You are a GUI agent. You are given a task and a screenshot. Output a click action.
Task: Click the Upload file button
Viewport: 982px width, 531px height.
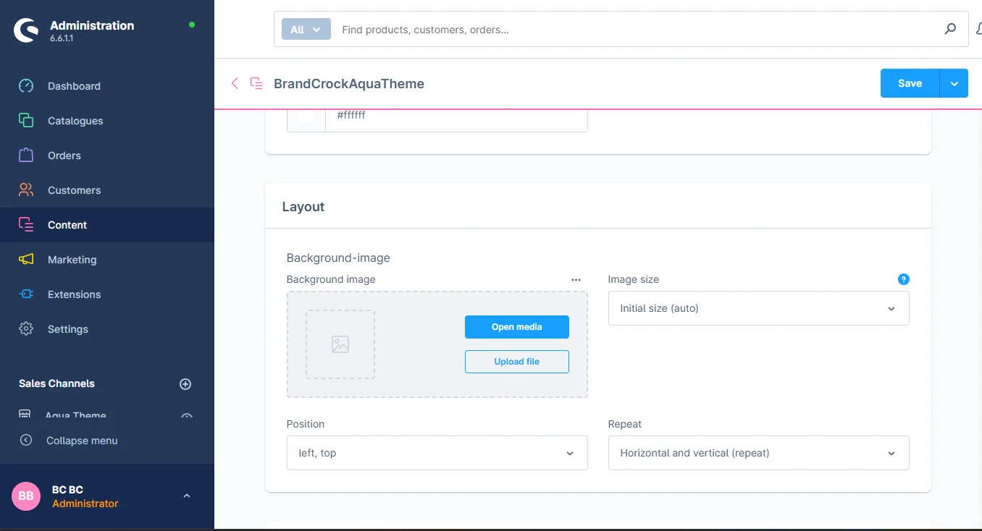(516, 362)
